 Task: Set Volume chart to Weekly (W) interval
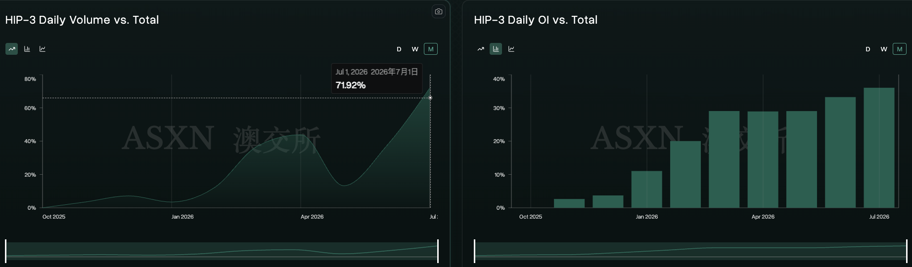[x=415, y=49]
